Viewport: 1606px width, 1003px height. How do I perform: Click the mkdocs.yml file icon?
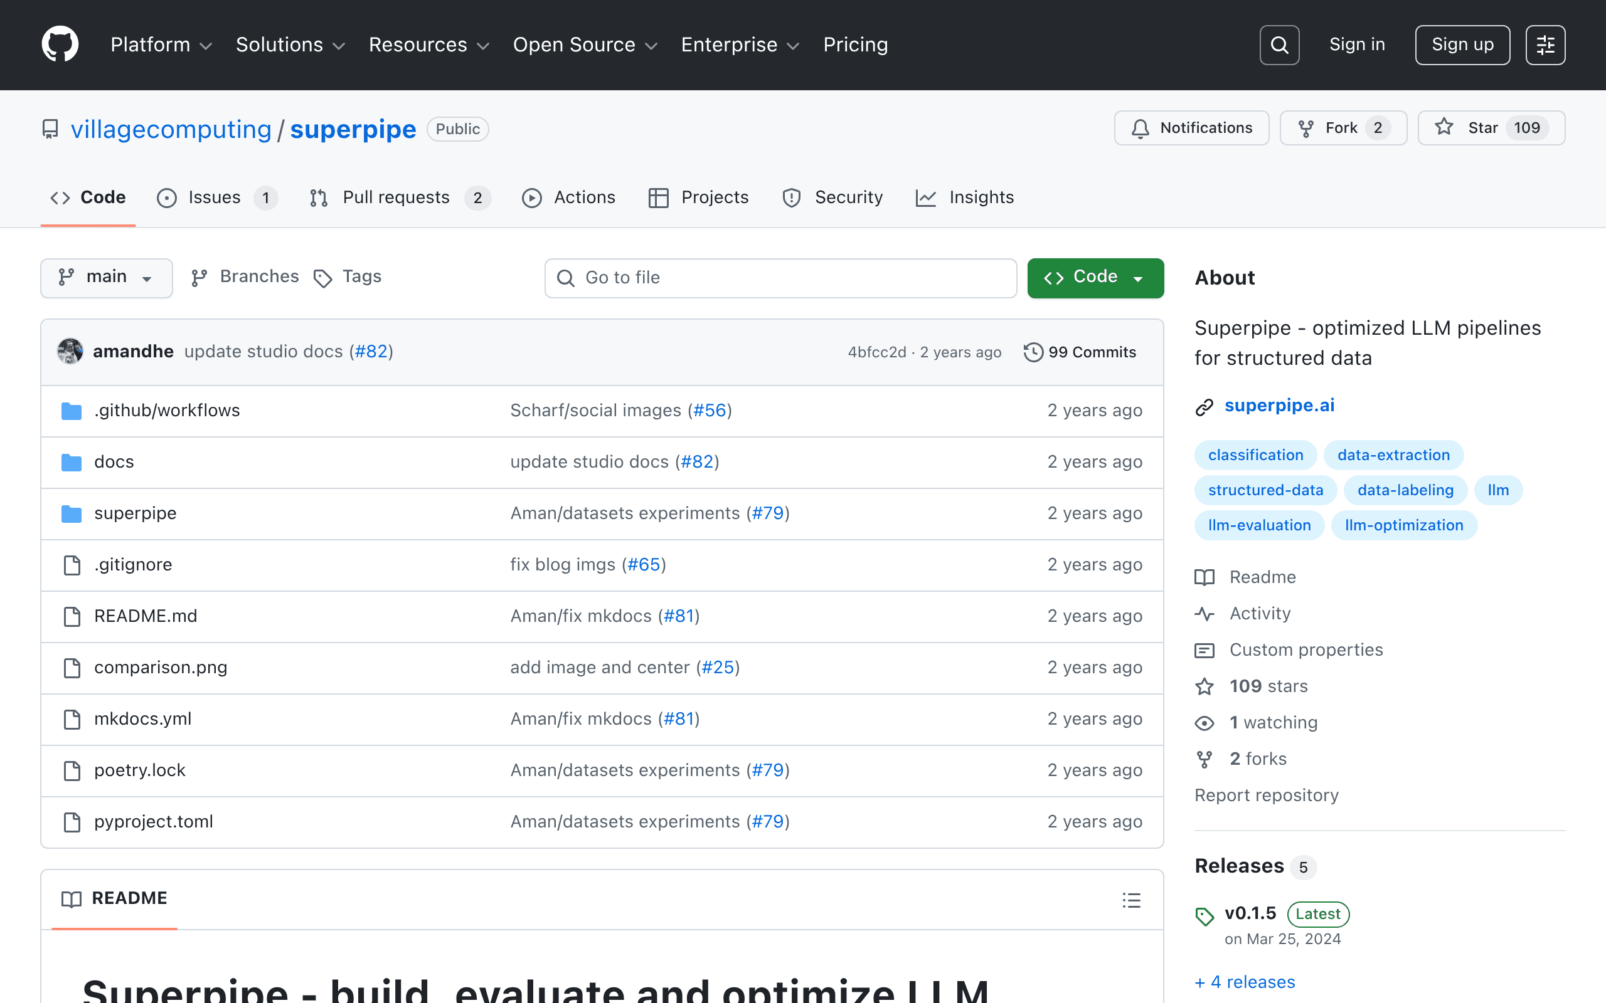tap(72, 719)
